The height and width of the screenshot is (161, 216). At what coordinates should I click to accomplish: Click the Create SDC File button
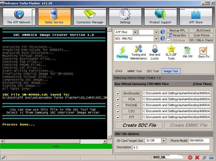point(139,125)
